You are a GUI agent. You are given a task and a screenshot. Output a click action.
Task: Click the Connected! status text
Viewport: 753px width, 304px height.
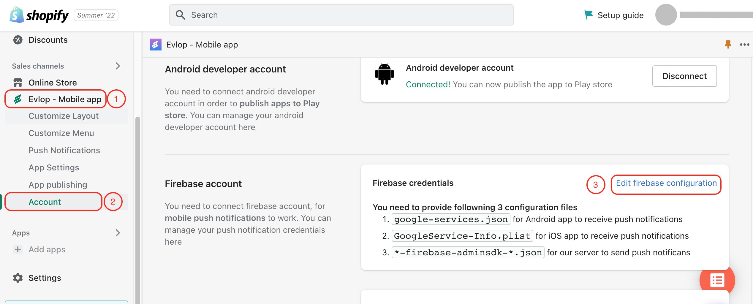tap(428, 84)
